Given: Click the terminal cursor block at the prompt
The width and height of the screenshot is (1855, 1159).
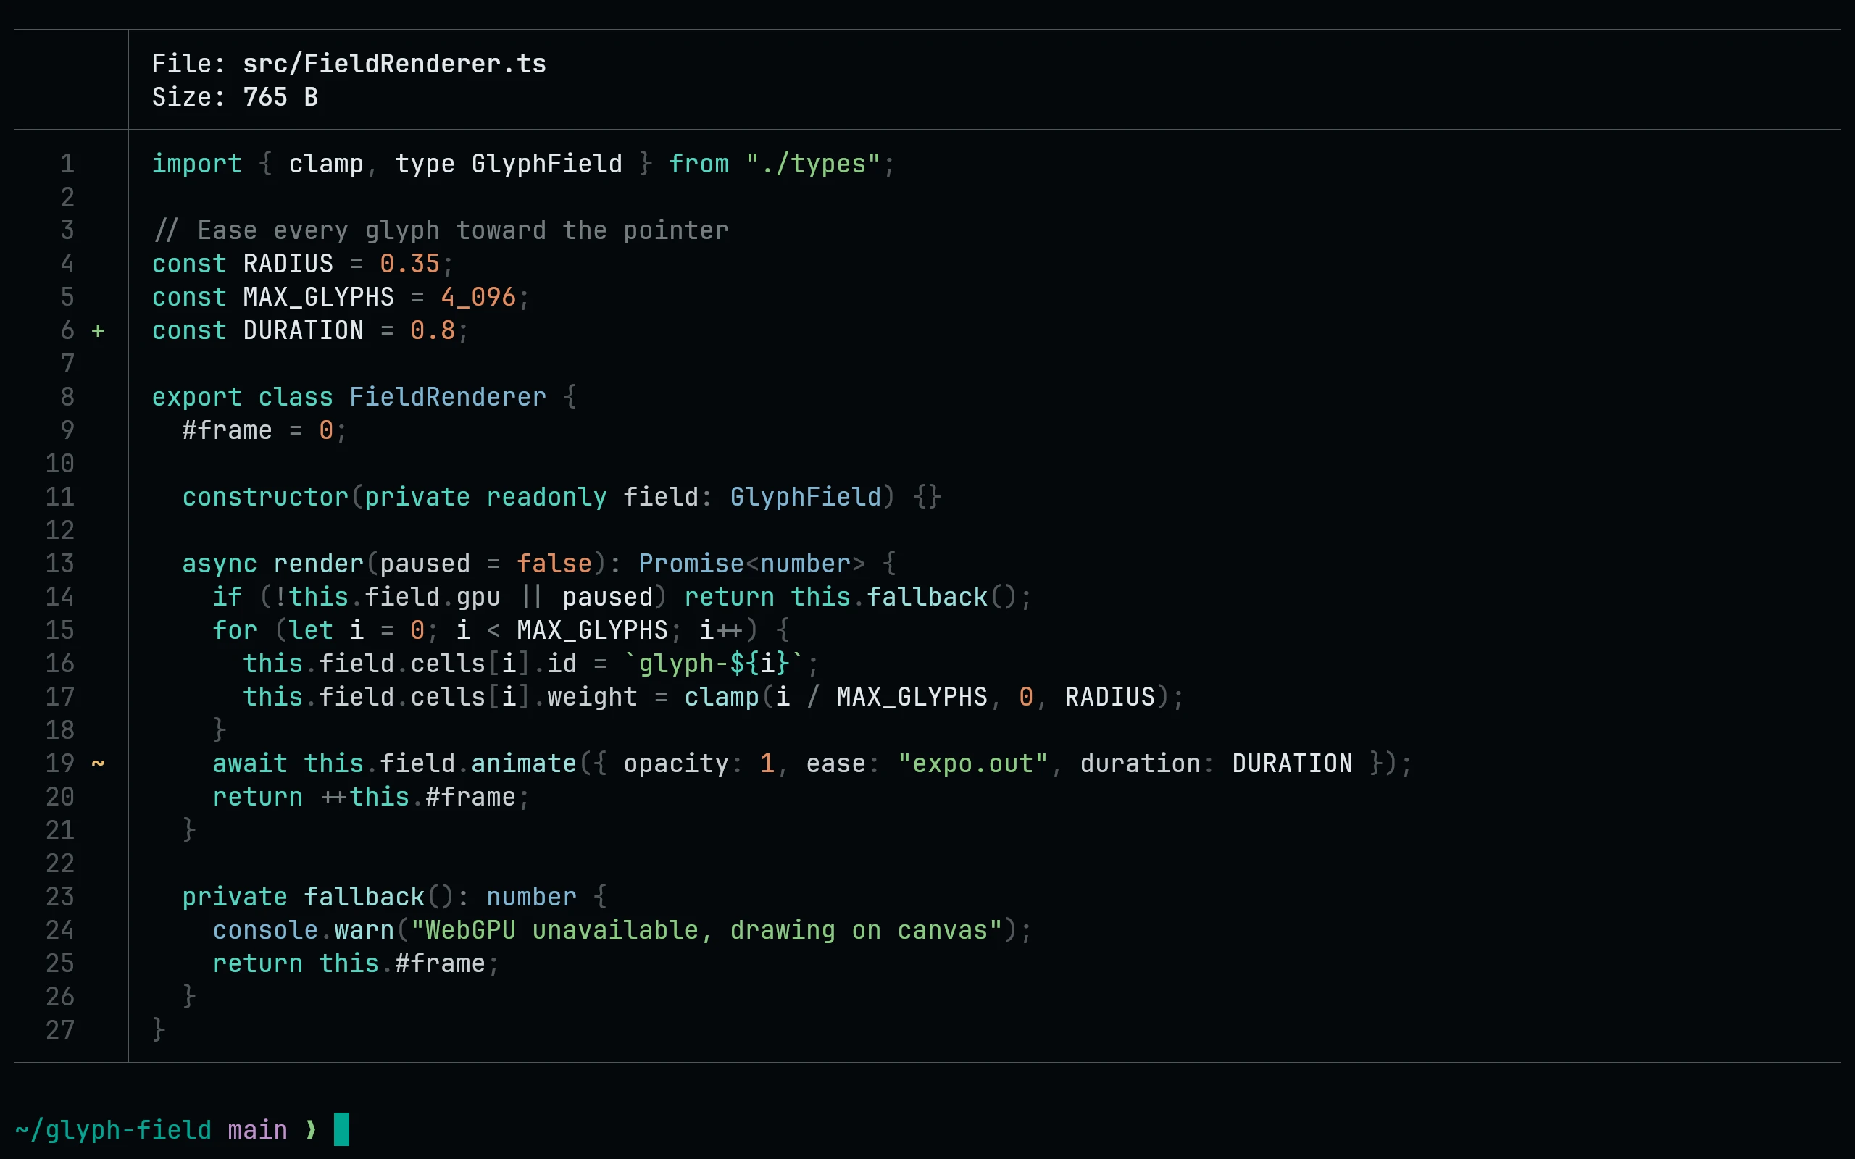Looking at the screenshot, I should click(342, 1130).
